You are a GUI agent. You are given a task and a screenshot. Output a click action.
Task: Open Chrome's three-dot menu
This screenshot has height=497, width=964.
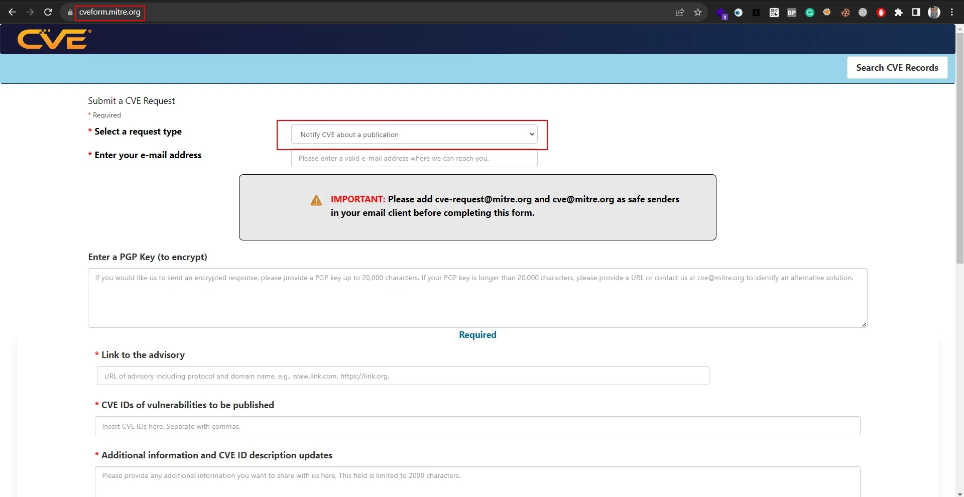[x=952, y=13]
